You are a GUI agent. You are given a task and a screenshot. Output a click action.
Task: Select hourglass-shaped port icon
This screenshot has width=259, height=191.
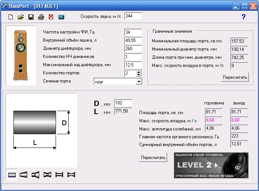tap(71, 175)
